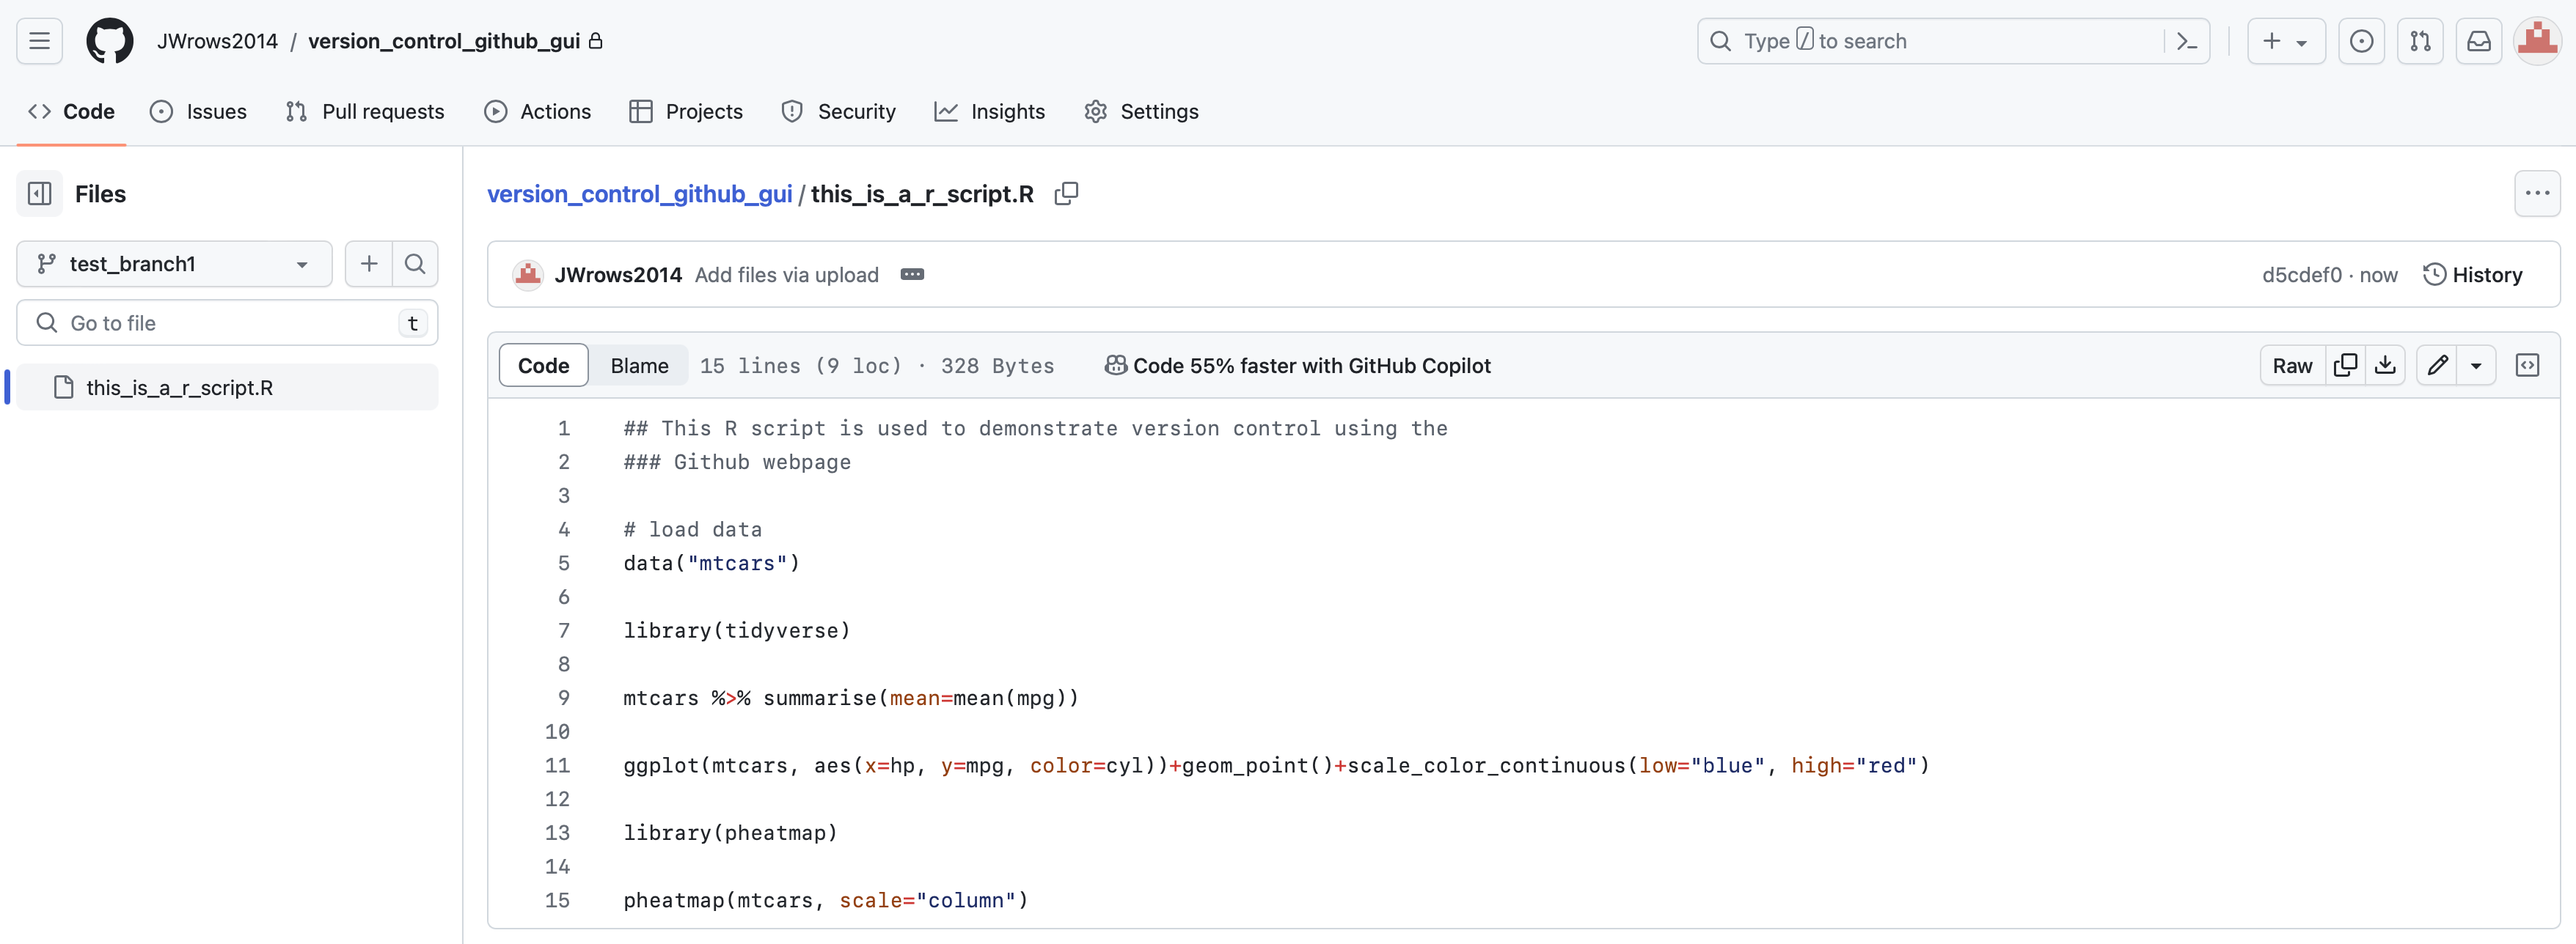
Task: Expand the commit message ellipsis
Action: (x=912, y=275)
